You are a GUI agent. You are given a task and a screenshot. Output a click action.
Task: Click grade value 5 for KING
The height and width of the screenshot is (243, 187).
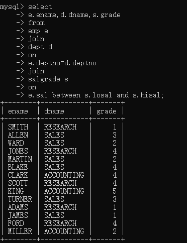(x=115, y=191)
